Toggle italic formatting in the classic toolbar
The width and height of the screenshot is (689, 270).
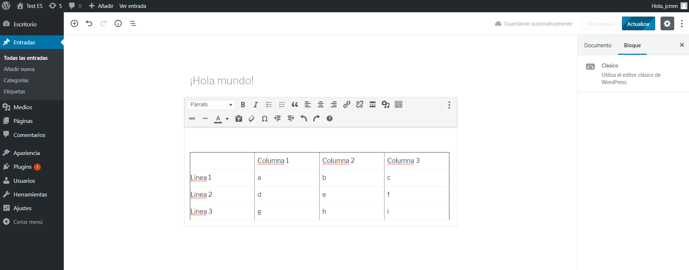coord(255,105)
